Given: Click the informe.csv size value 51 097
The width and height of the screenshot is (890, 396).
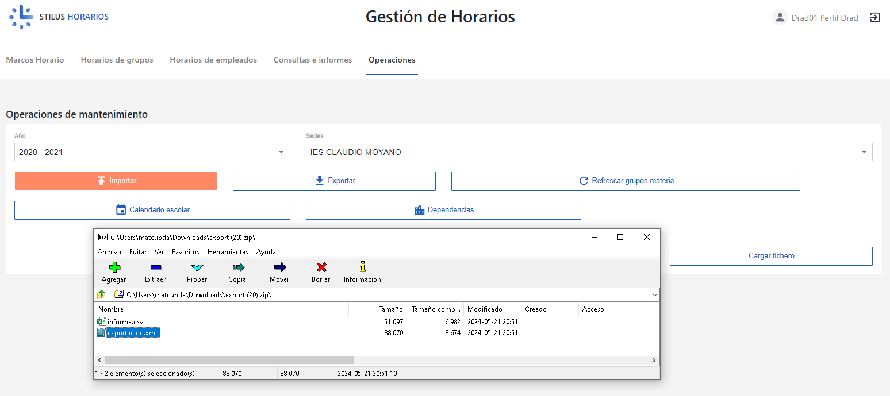Looking at the screenshot, I should pos(394,322).
